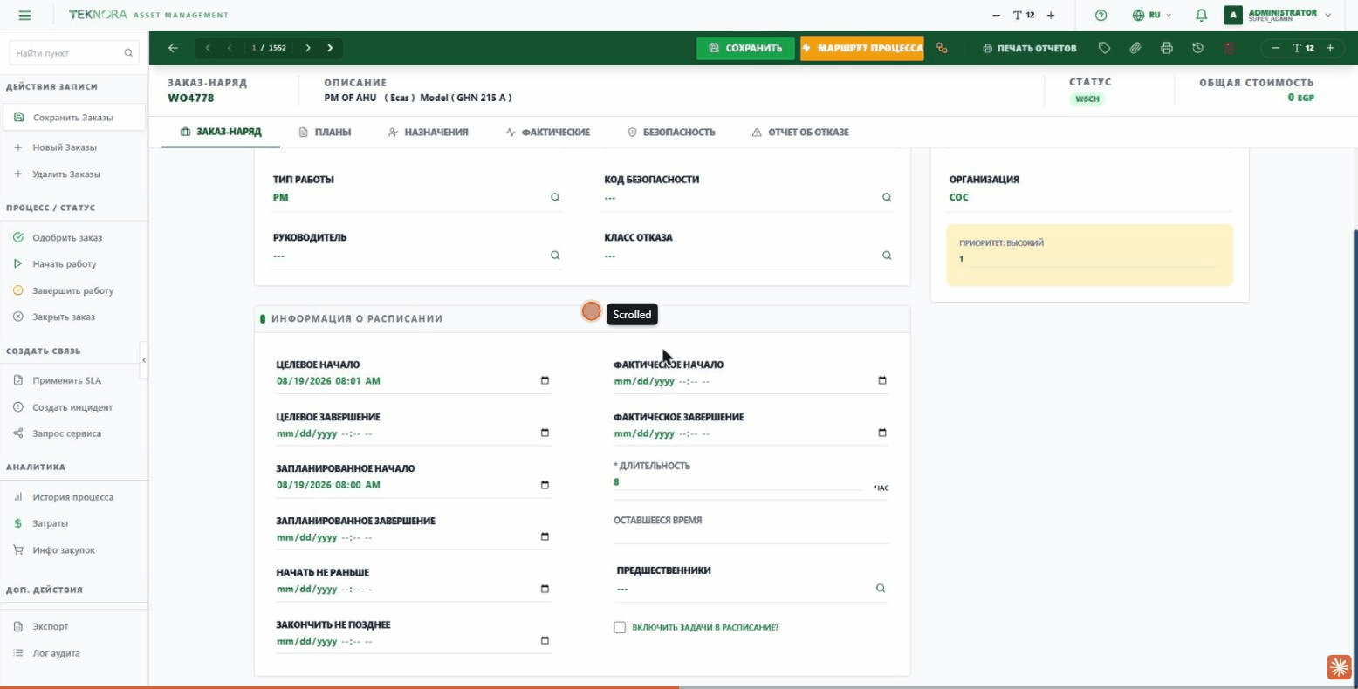The height and width of the screenshot is (689, 1358).
Task: Open the calendar picker for Фактическое начало
Action: point(882,381)
